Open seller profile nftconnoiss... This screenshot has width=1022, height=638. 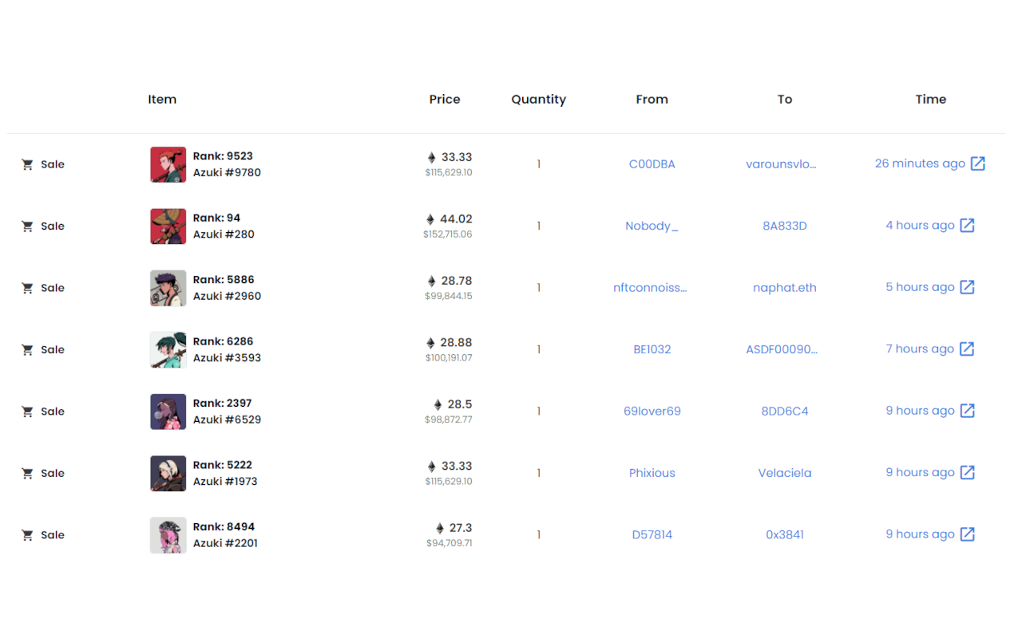pos(650,288)
